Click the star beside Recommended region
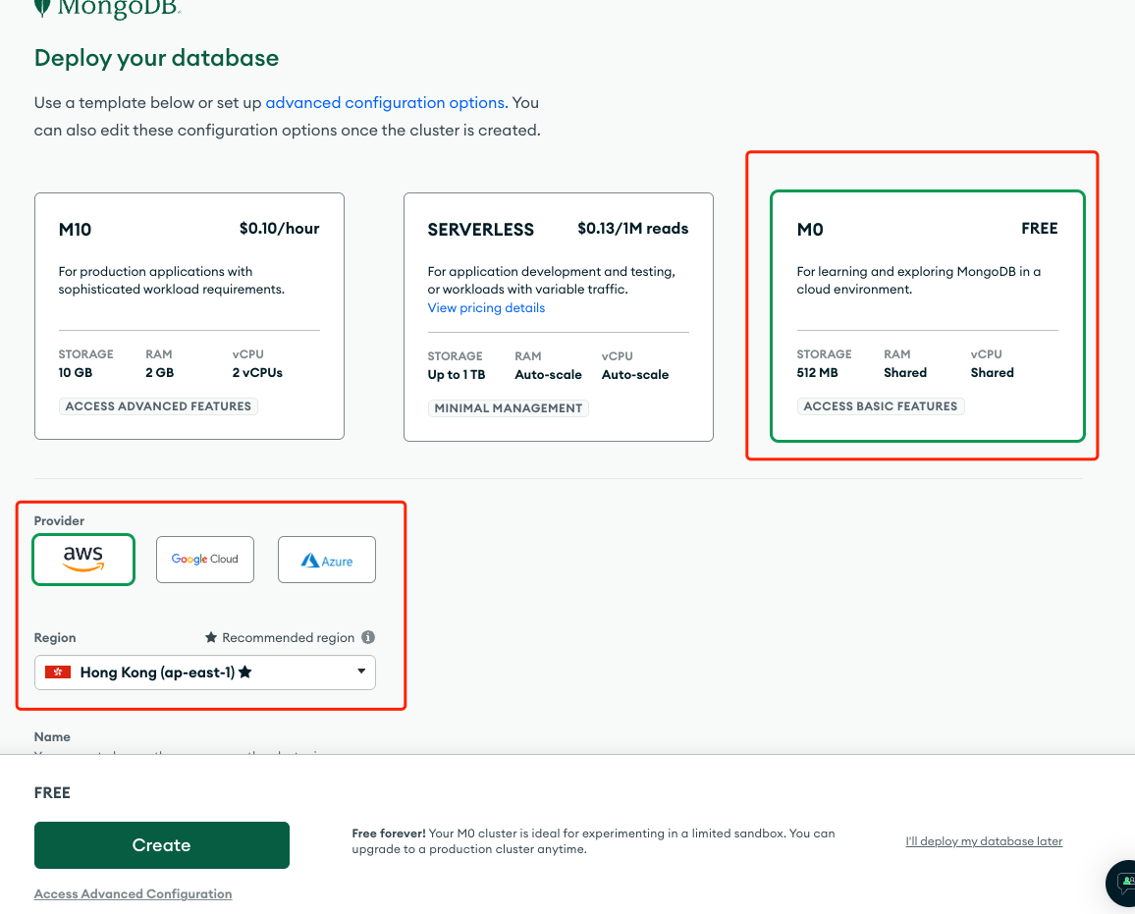The height and width of the screenshot is (914, 1135). click(210, 637)
